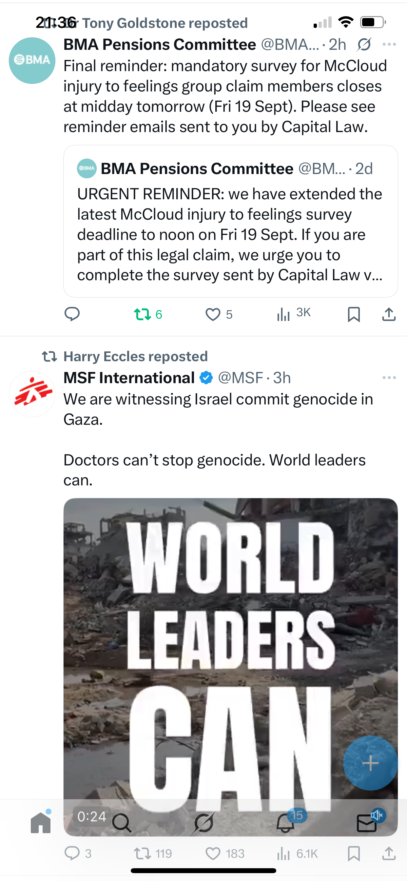Tap the Grok icon on the BMA tweet
The image size is (407, 881).
point(364,45)
